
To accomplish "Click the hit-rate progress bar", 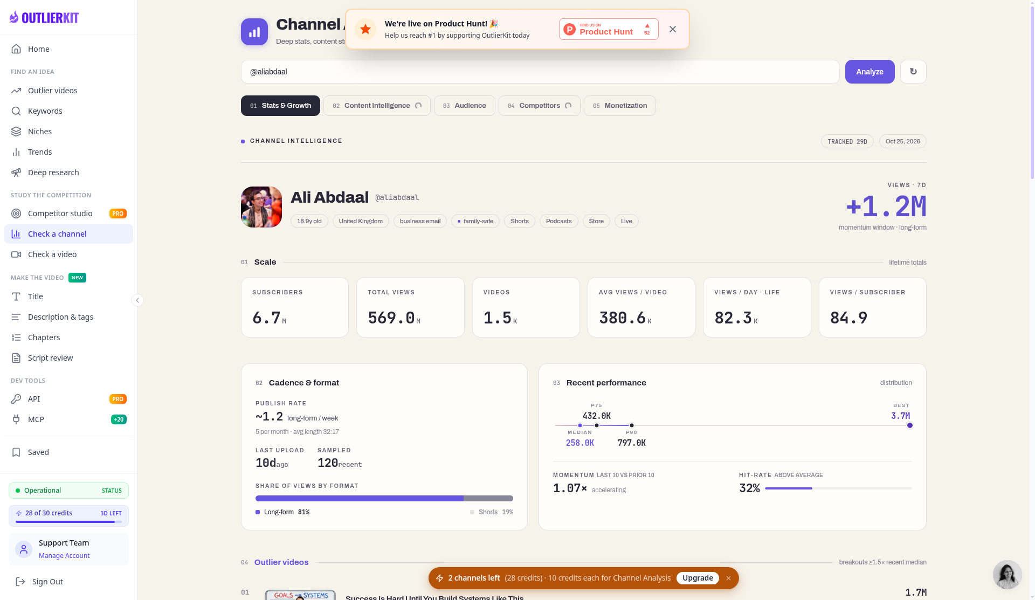I will [838, 488].
